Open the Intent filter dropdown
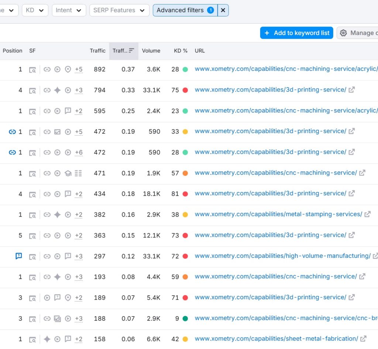The height and width of the screenshot is (349, 378). coord(69,10)
